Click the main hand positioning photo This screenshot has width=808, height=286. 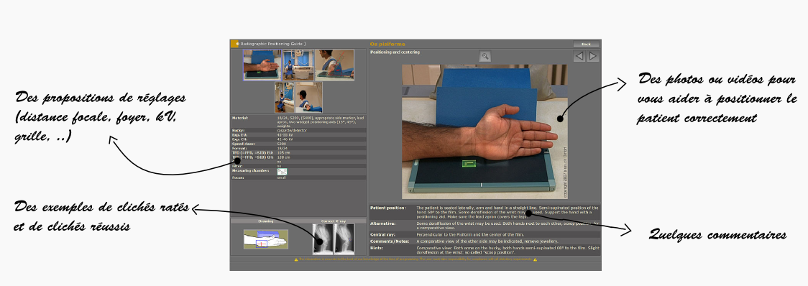pyautogui.click(x=485, y=132)
